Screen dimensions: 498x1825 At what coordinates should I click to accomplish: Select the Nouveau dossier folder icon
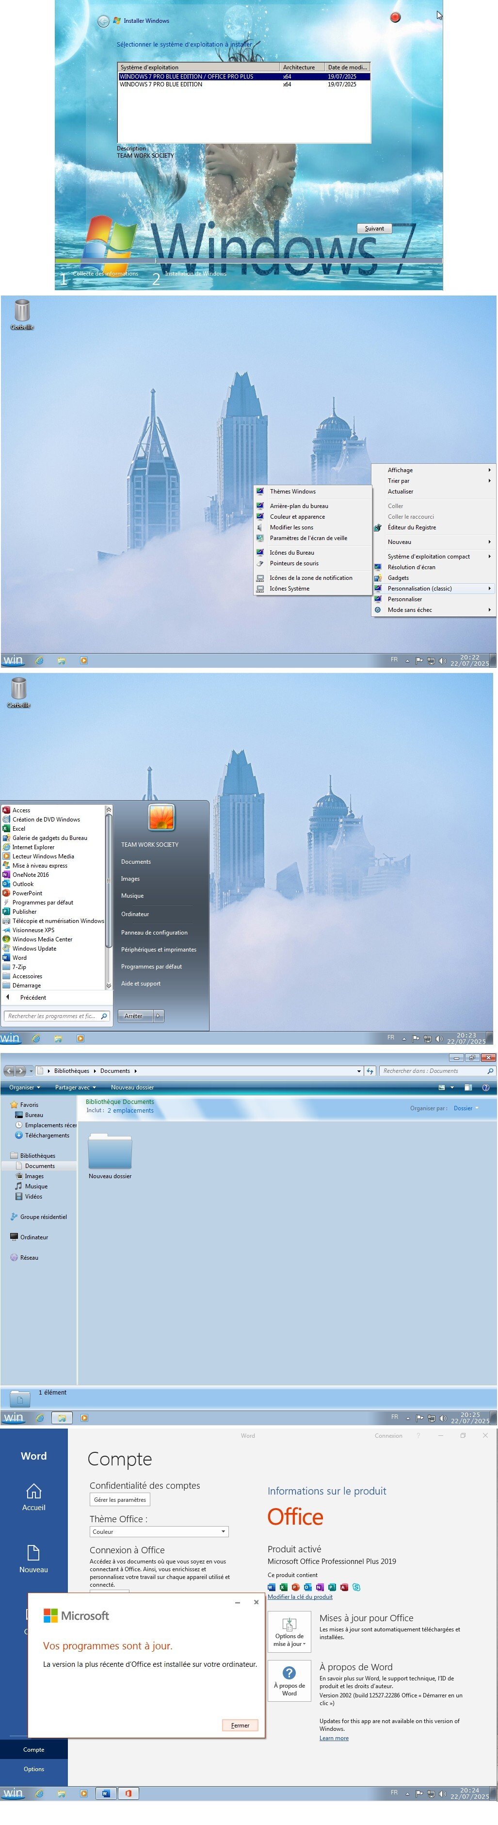click(x=110, y=1151)
